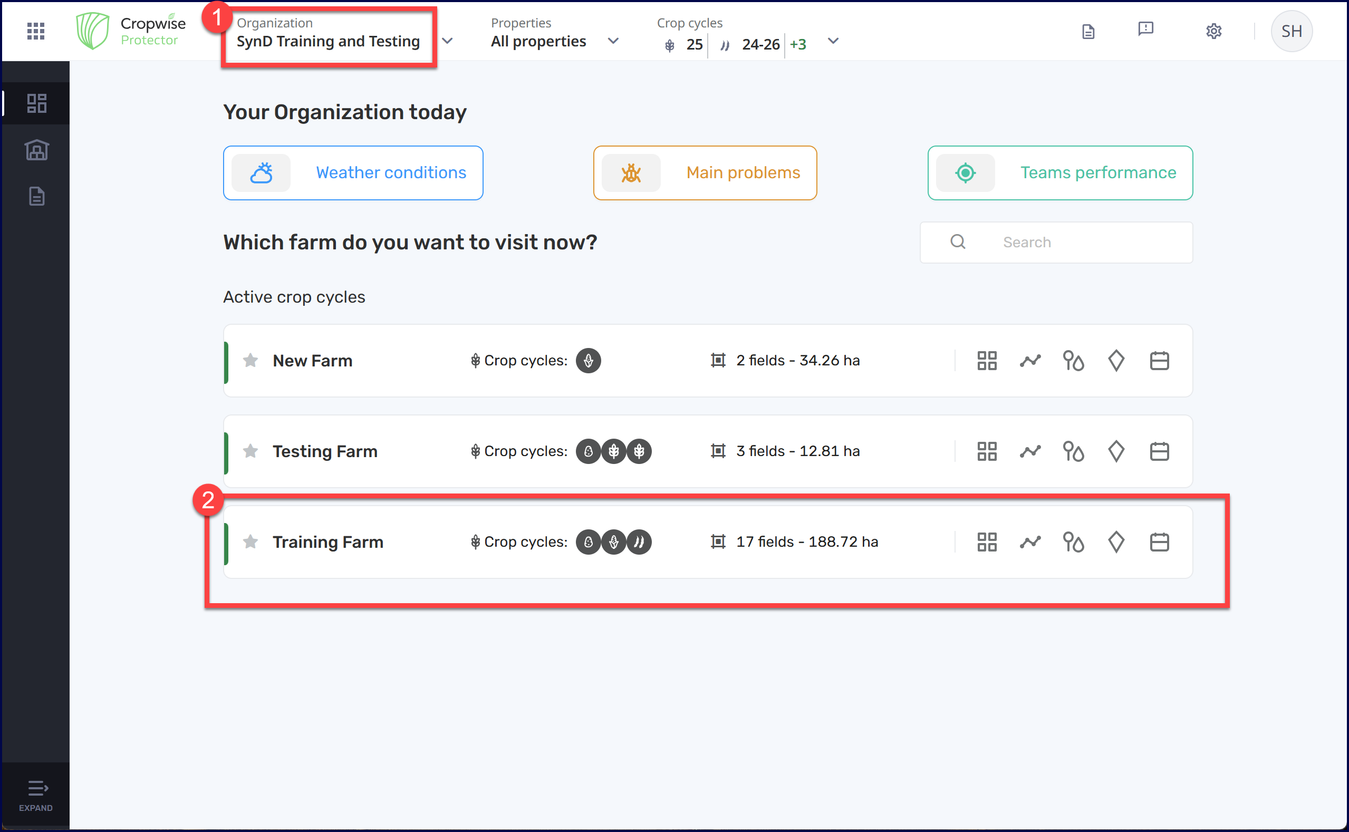Open the Main problems card
Screen dimensions: 1349x832
tap(705, 173)
